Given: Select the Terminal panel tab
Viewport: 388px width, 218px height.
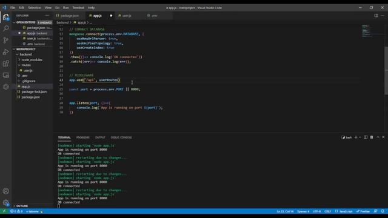Looking at the screenshot, I should (x=64, y=137).
